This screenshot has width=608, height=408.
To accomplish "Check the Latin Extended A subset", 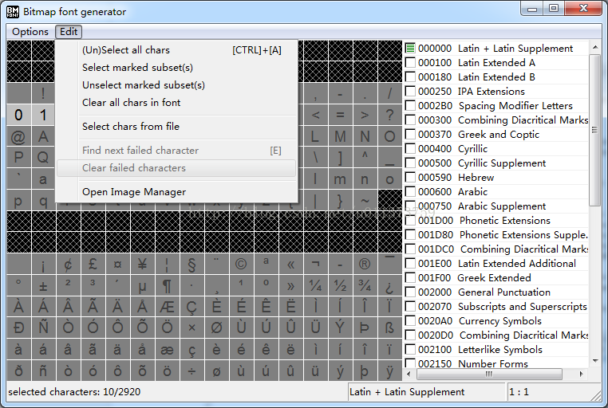I will click(x=410, y=63).
